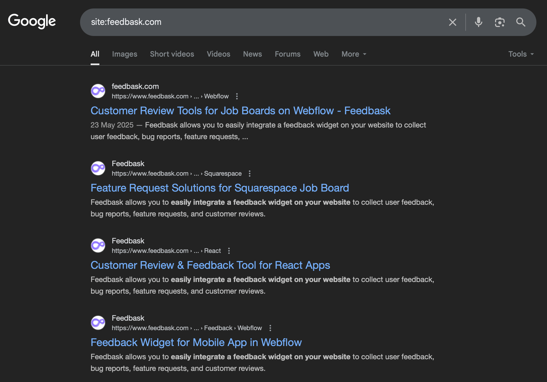This screenshot has width=547, height=382.
Task: Switch to the News tab
Action: coord(252,54)
